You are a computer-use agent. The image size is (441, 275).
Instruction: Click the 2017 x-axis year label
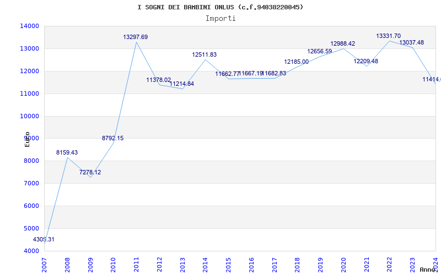275,265
